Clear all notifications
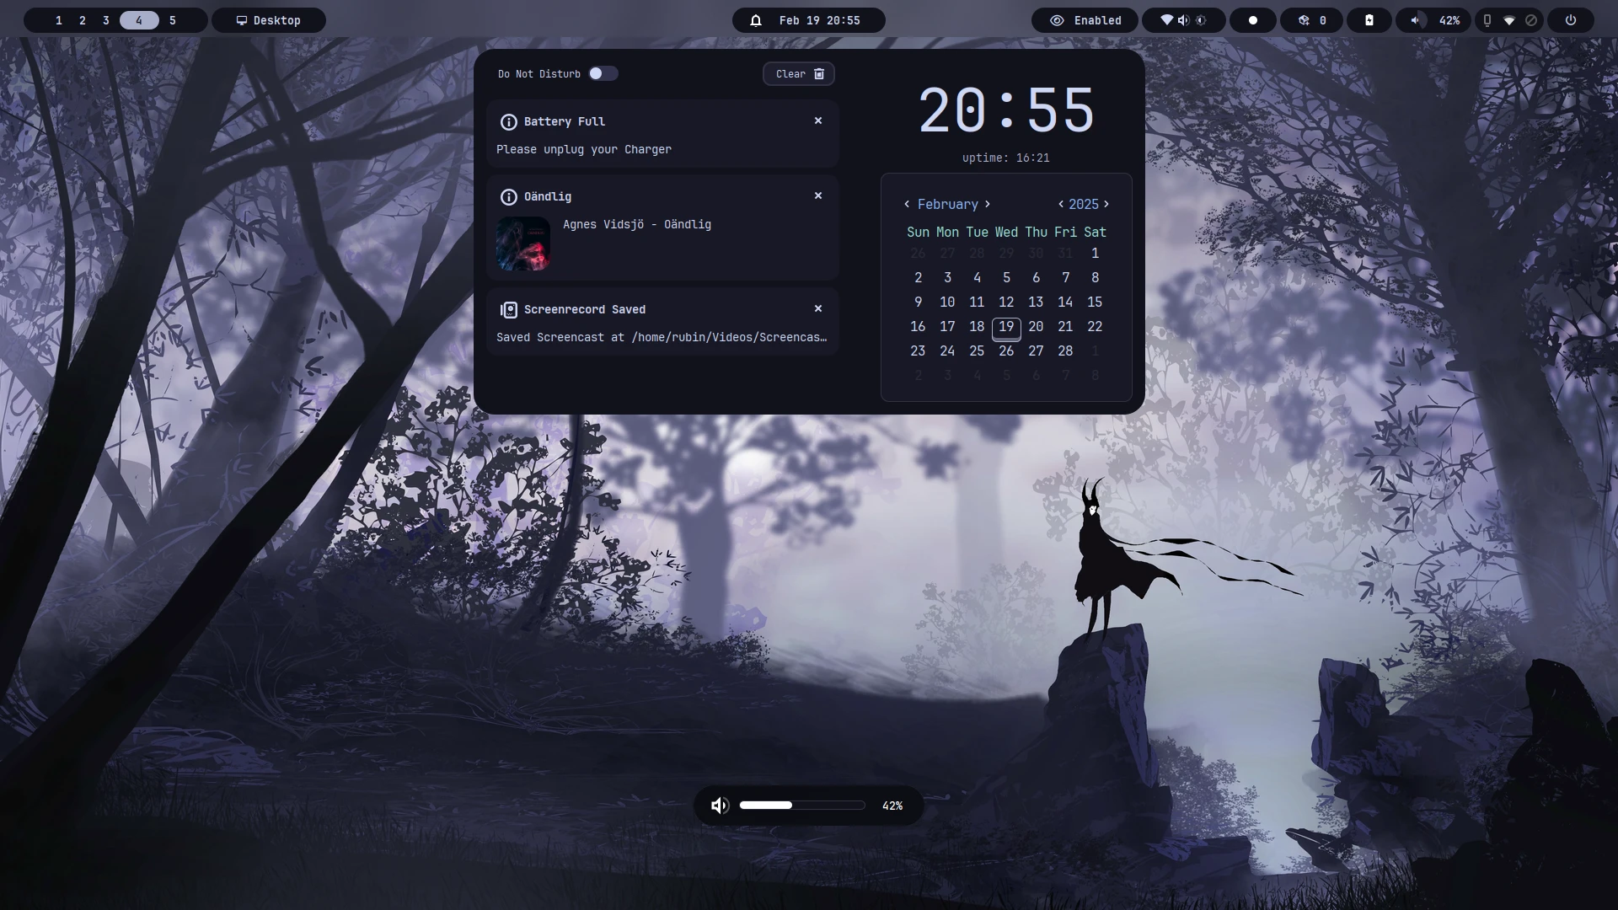1618x910 pixels. pos(799,73)
